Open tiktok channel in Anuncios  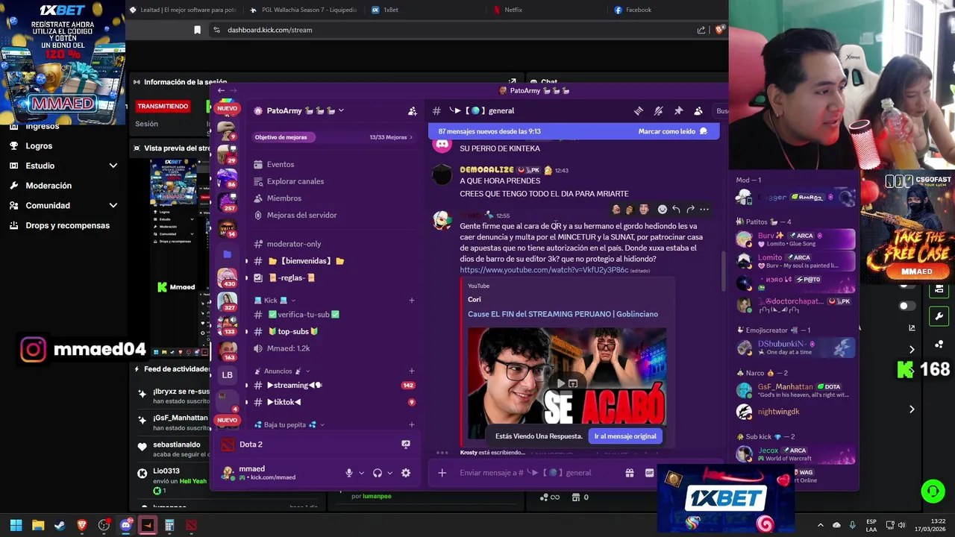click(x=334, y=402)
